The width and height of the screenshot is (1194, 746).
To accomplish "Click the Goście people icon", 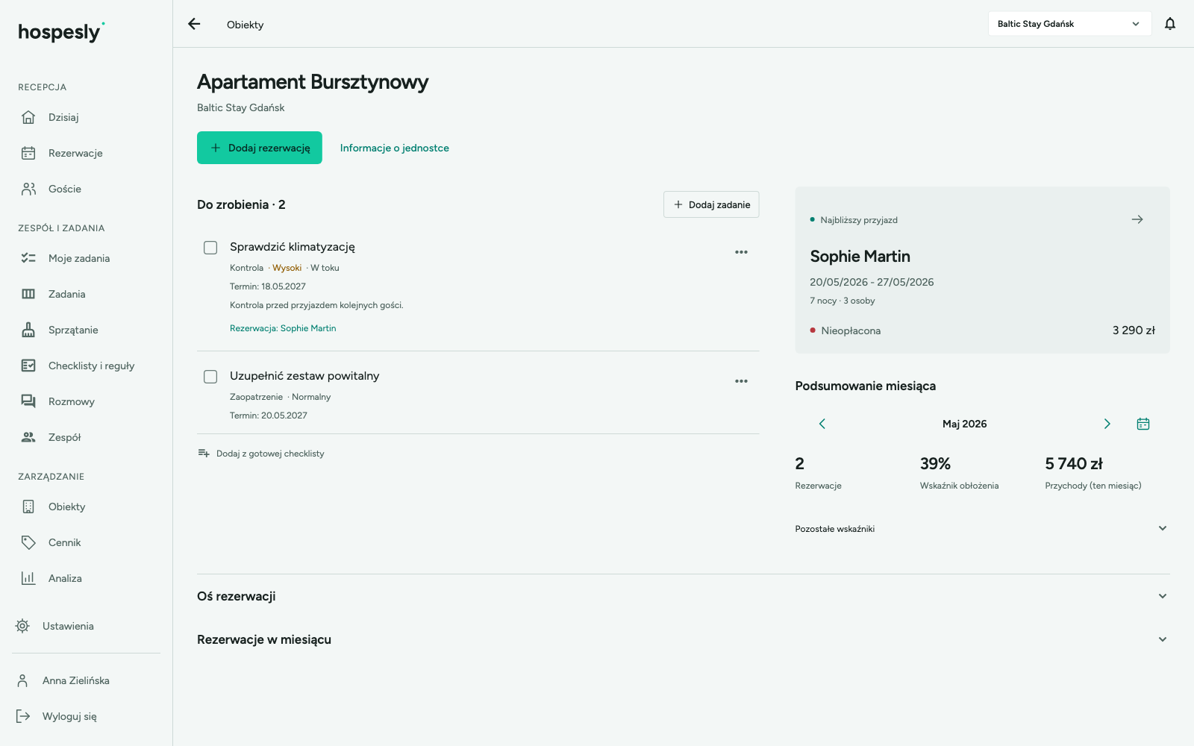I will [x=28, y=189].
